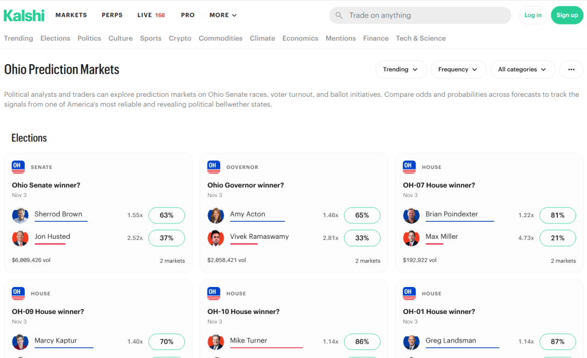The width and height of the screenshot is (587, 358).
Task: Click the Sign up button
Action: coord(567,15)
